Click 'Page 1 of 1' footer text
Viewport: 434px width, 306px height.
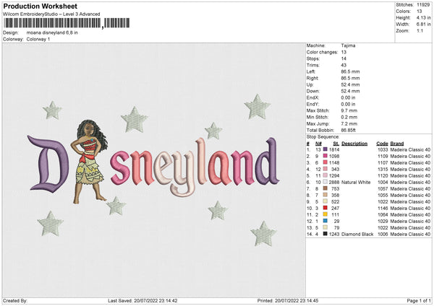tap(419, 300)
